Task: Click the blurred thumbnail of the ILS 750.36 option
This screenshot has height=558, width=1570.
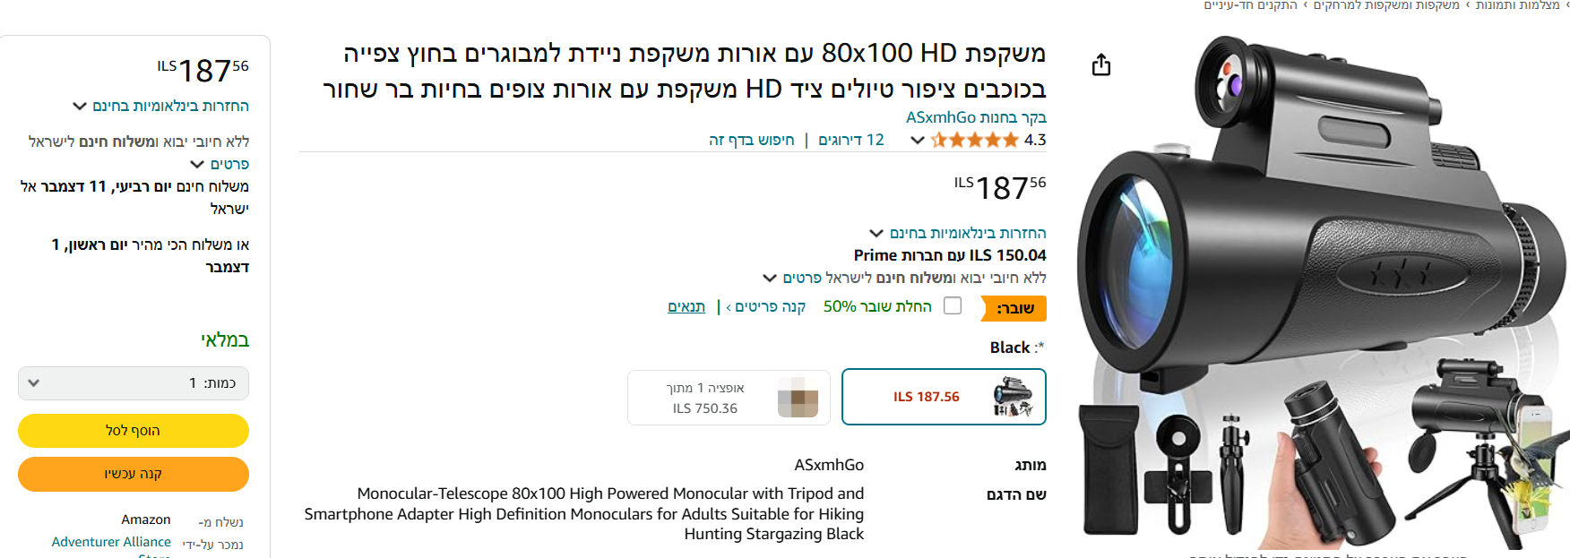Action: click(798, 398)
